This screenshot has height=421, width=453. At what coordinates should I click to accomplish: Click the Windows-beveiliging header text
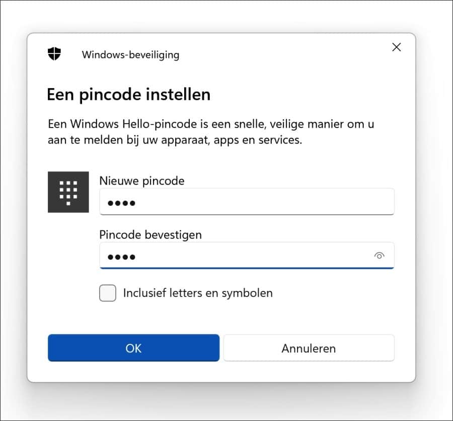(x=130, y=55)
